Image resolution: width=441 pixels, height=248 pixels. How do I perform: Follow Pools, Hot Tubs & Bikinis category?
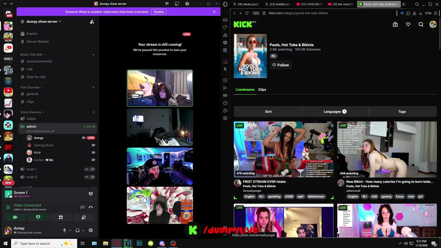tap(281, 65)
